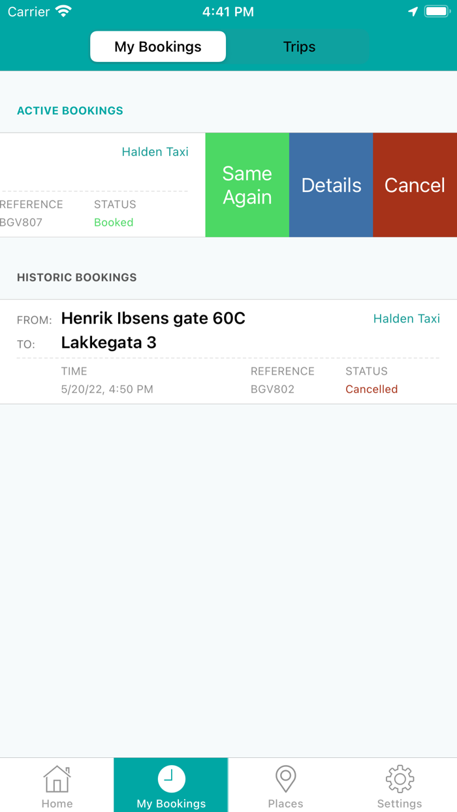Tap the My Bookings clock icon
This screenshot has height=812, width=457.
171,778
